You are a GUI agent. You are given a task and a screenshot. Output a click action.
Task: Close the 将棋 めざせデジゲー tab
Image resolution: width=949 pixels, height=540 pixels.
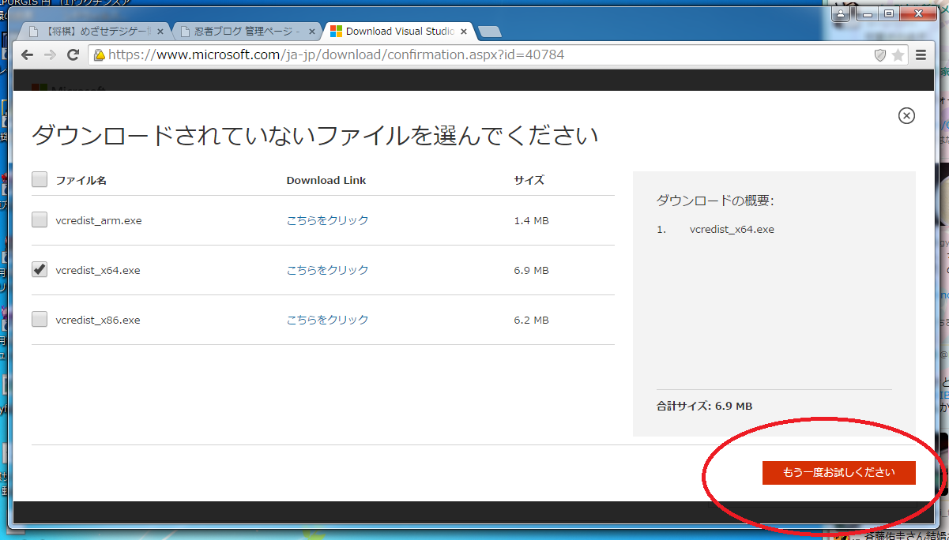pyautogui.click(x=161, y=32)
